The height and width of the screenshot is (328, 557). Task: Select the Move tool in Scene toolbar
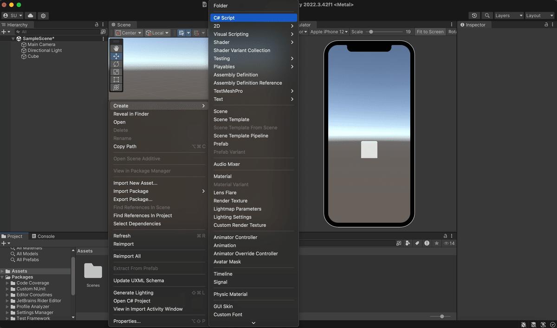(x=116, y=56)
